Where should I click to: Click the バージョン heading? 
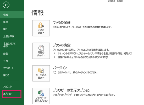click(x=60, y=68)
